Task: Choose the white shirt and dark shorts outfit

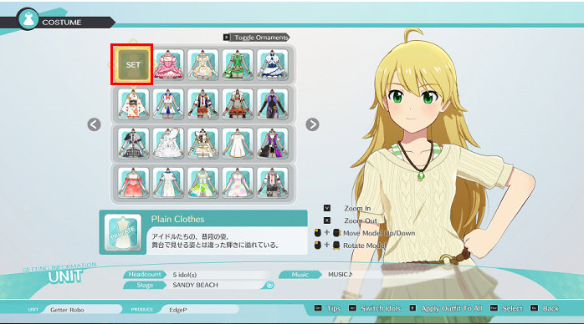Action: click(272, 182)
